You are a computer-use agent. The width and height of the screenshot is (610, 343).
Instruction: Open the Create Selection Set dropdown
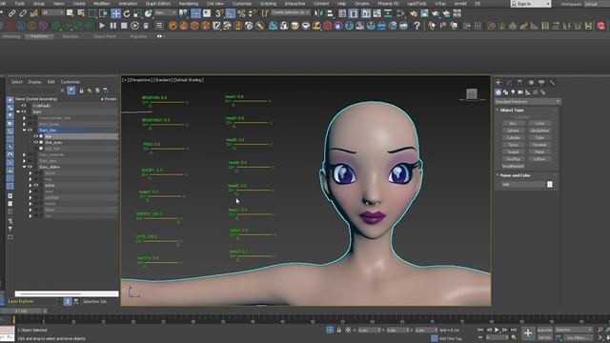(290, 12)
